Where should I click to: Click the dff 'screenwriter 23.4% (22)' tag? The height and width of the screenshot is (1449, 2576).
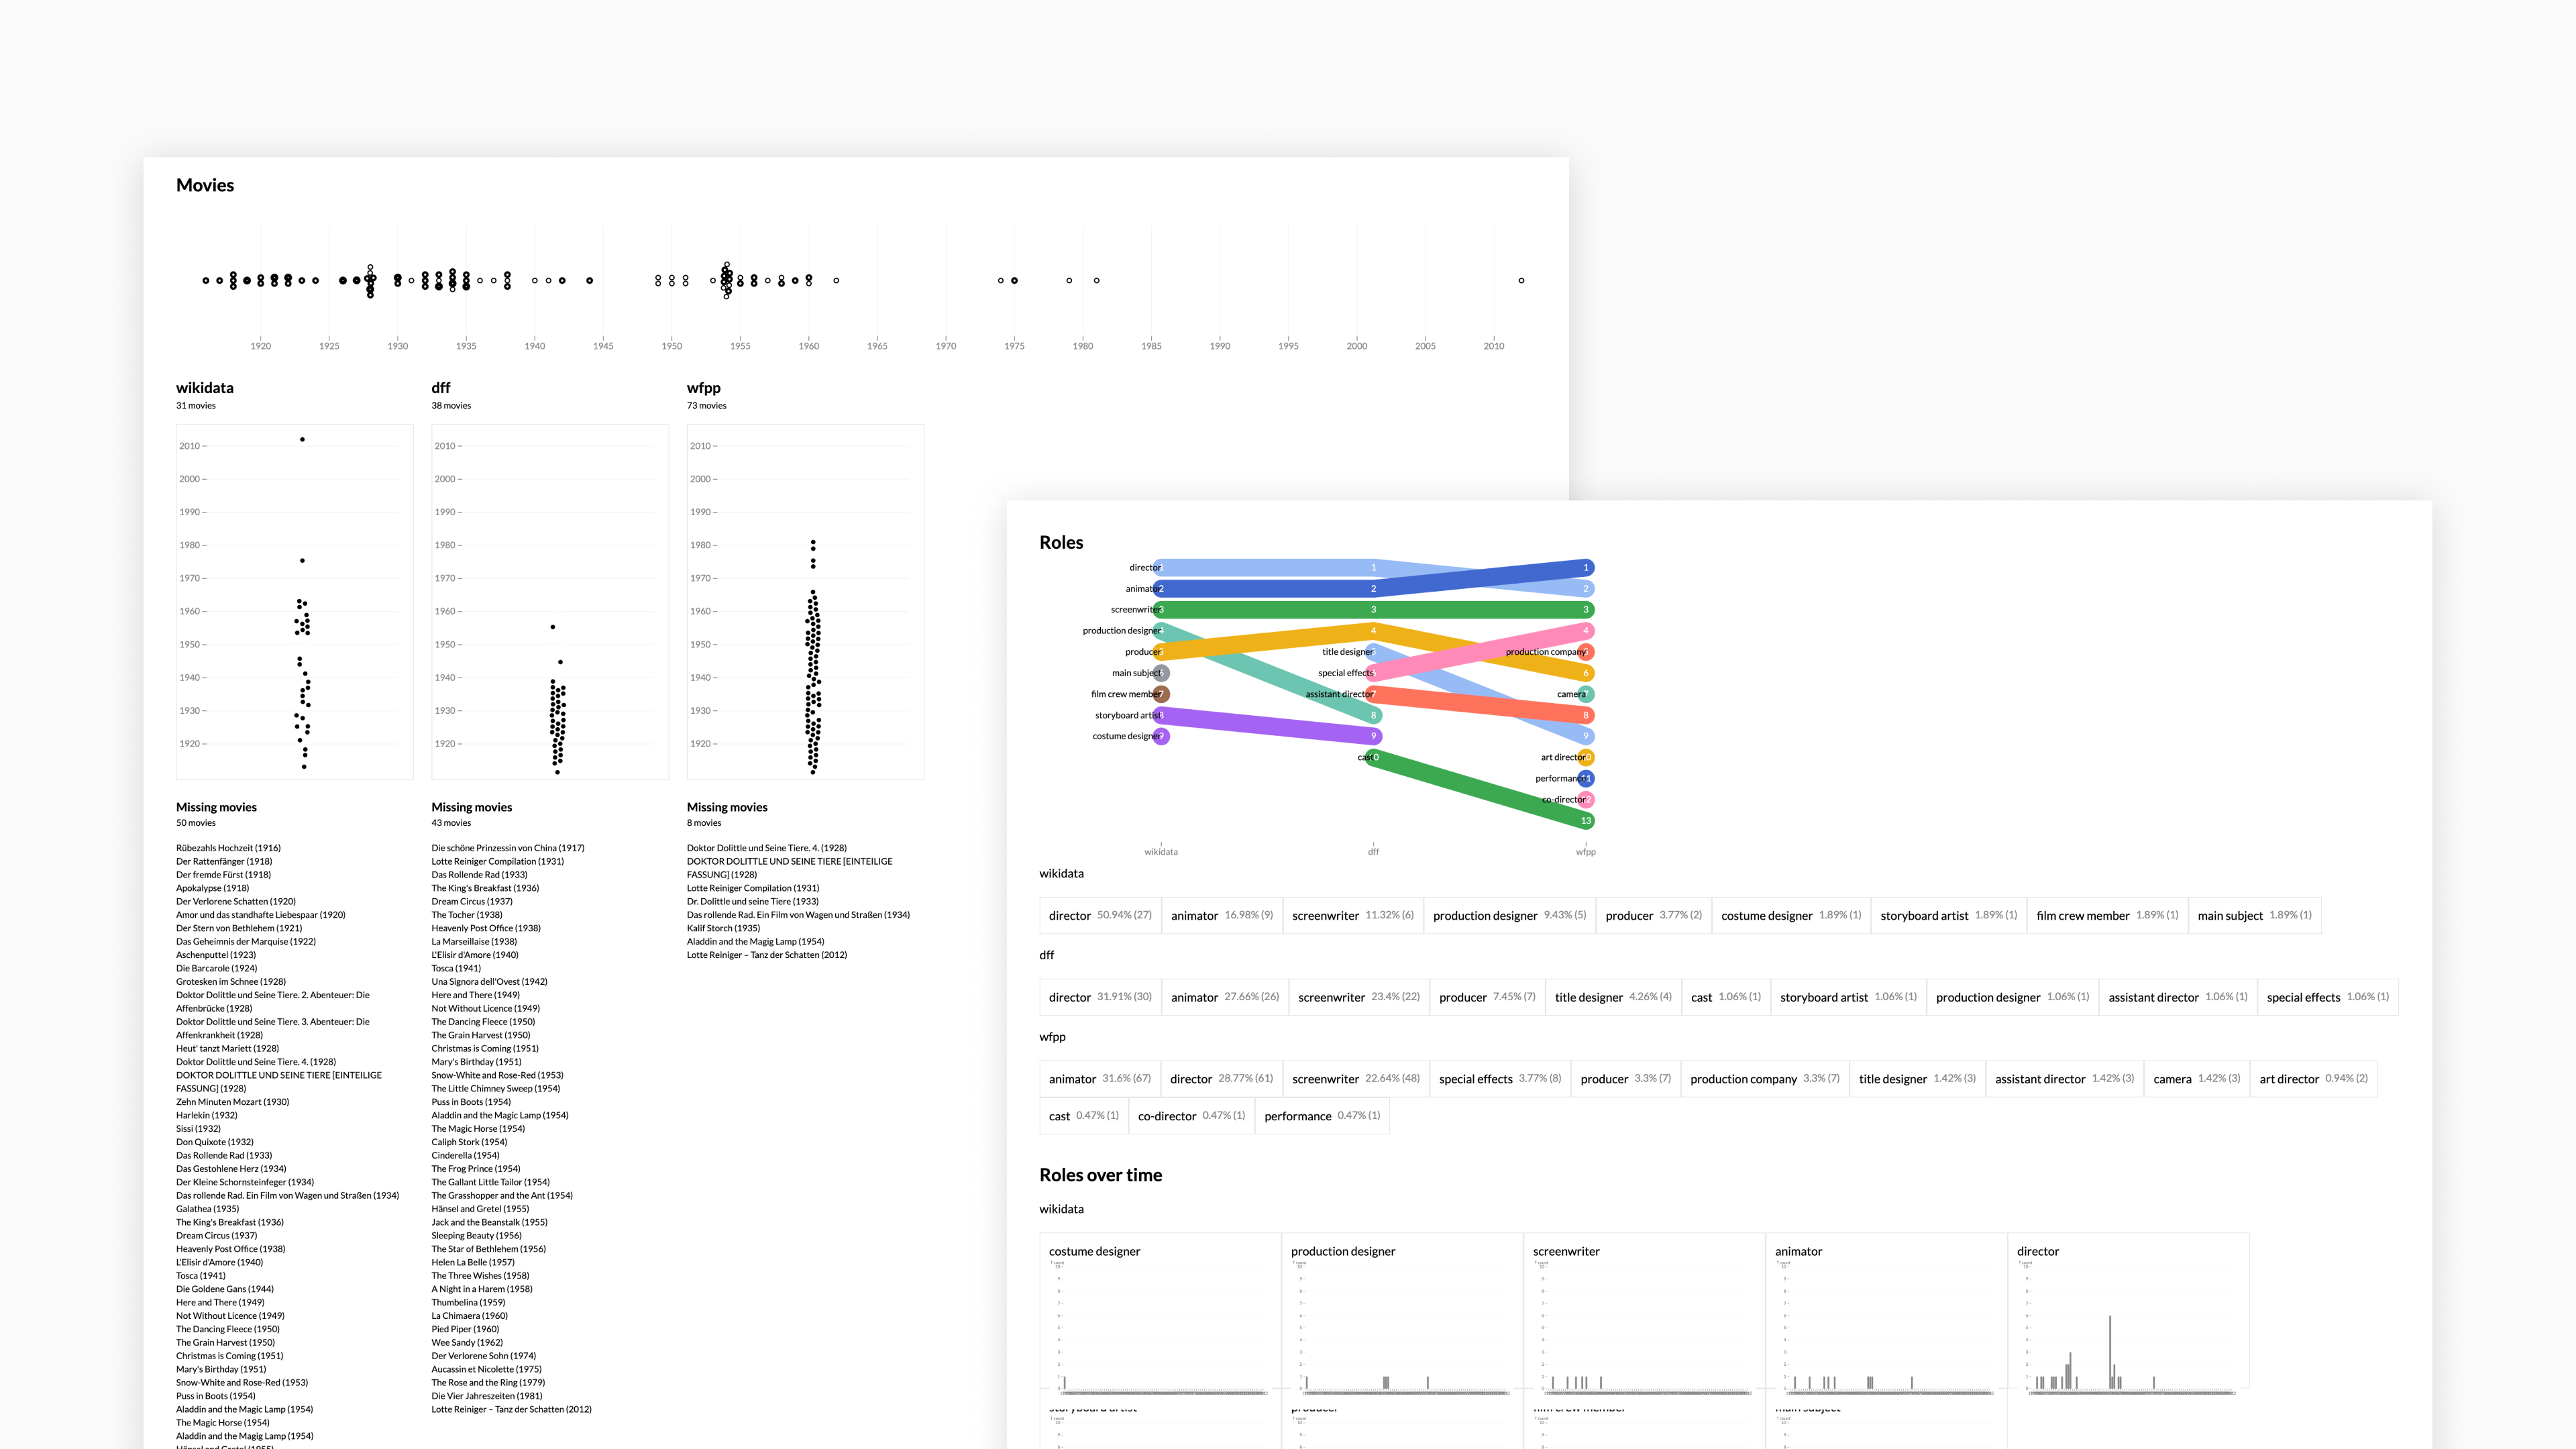tap(1359, 997)
